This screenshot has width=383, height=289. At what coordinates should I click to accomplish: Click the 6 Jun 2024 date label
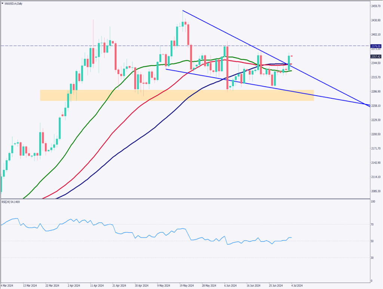coord(229,285)
